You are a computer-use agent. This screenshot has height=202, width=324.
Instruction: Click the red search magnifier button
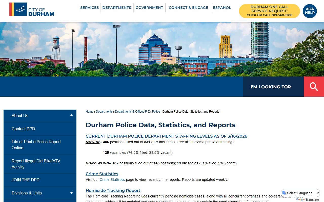click(314, 87)
